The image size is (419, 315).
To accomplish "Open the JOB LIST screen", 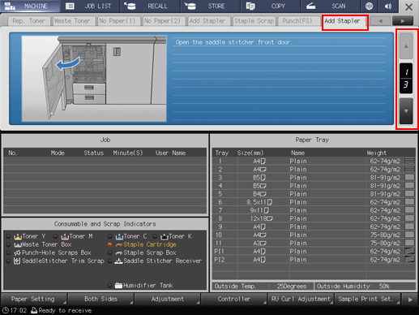I will [90, 6].
